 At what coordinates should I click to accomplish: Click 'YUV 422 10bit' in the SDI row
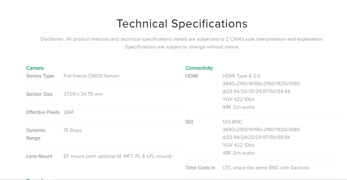239,145
